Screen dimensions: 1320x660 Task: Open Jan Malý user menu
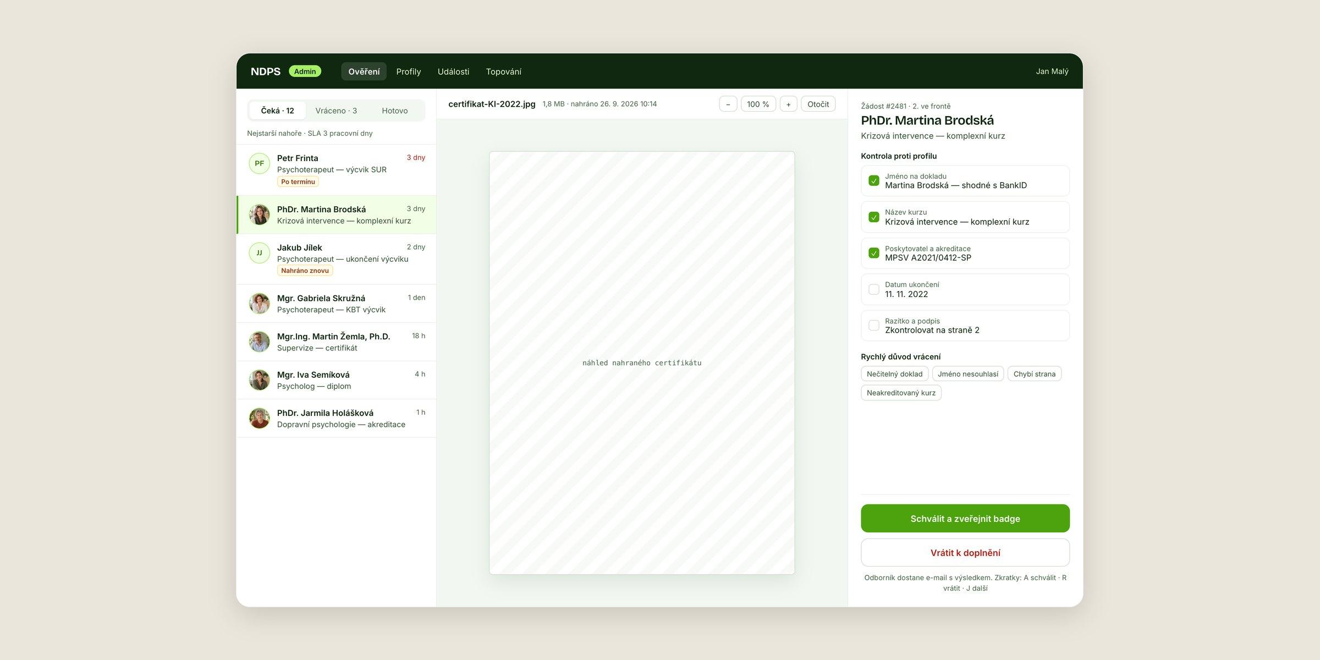(x=1052, y=71)
